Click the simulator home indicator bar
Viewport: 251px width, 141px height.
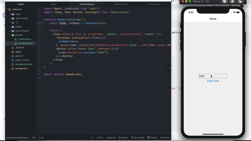(213, 134)
